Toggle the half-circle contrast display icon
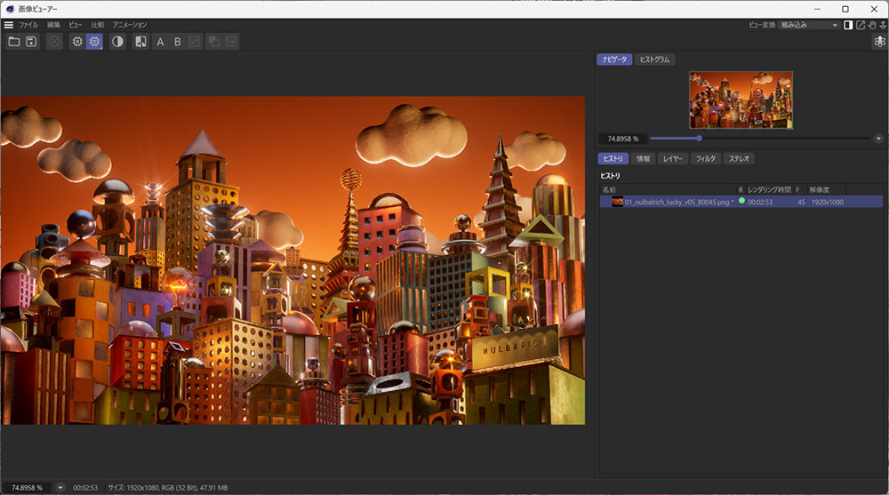Image resolution: width=889 pixels, height=495 pixels. click(117, 42)
